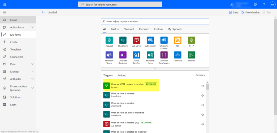
Task: Open the Actions tab
Action: pos(122,76)
